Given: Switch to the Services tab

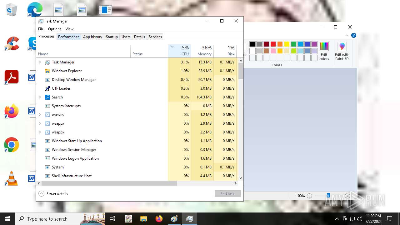Looking at the screenshot, I should click(155, 37).
